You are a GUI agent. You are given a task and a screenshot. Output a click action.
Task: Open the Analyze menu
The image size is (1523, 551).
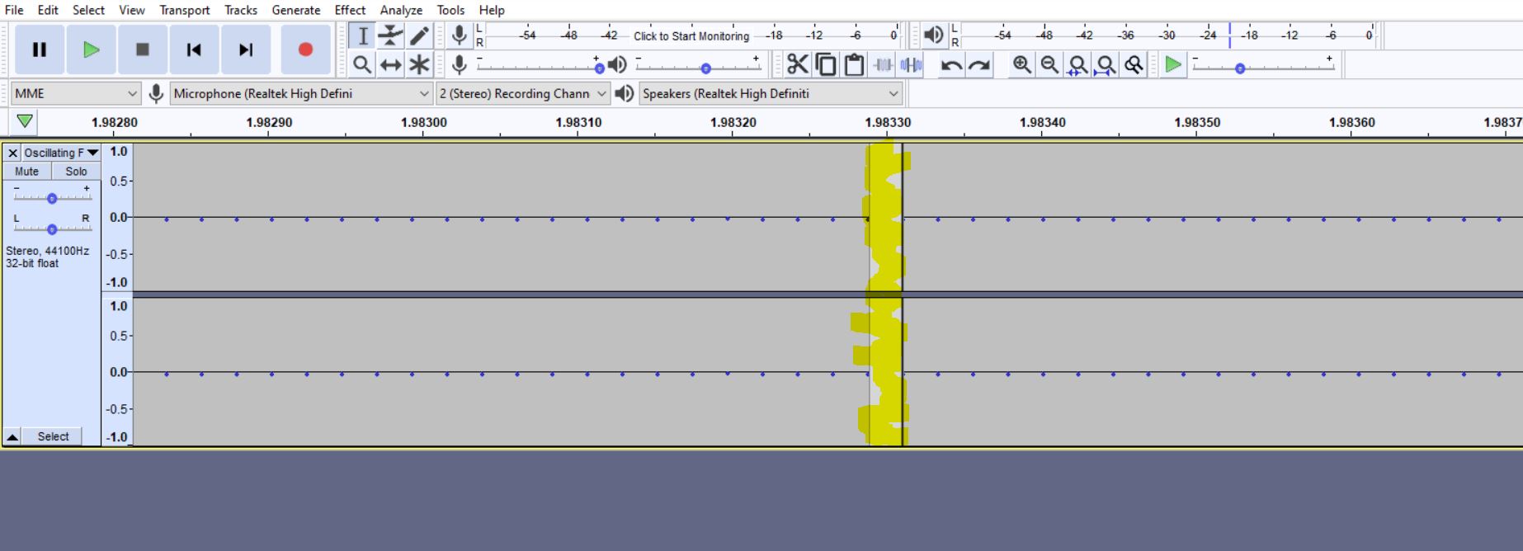pos(401,10)
